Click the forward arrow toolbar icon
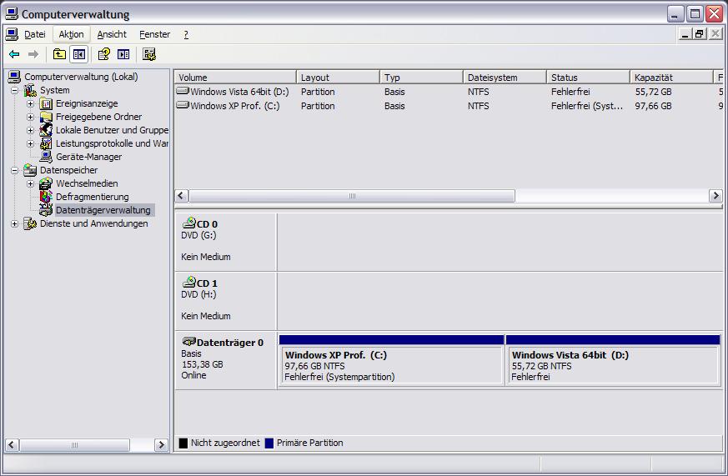This screenshot has height=476, width=728. click(33, 54)
